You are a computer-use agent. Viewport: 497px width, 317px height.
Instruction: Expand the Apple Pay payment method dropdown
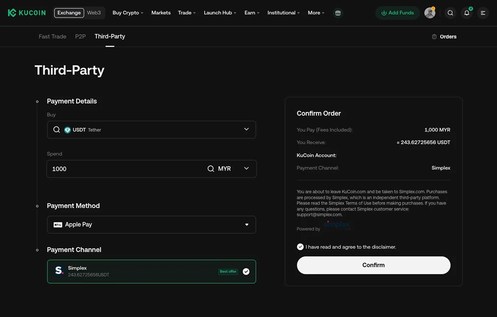tap(247, 224)
